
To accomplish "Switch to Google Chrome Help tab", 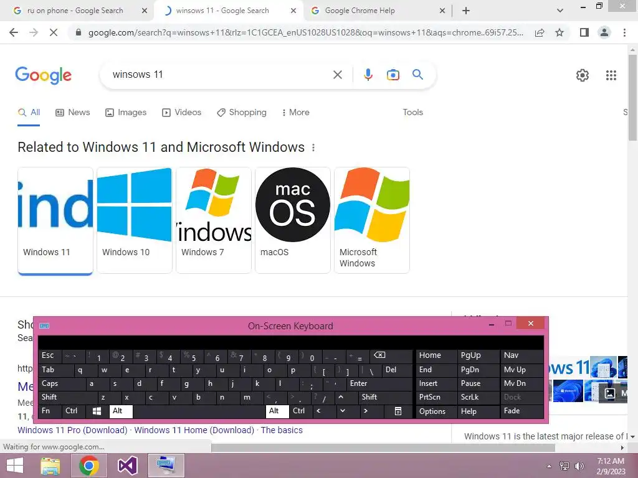I will 359,11.
